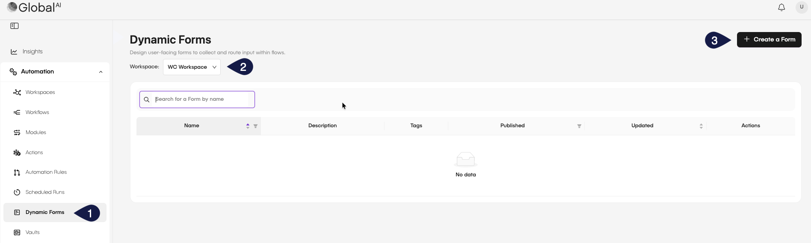811x243 pixels.
Task: Open Insights in the sidebar
Action: (33, 52)
